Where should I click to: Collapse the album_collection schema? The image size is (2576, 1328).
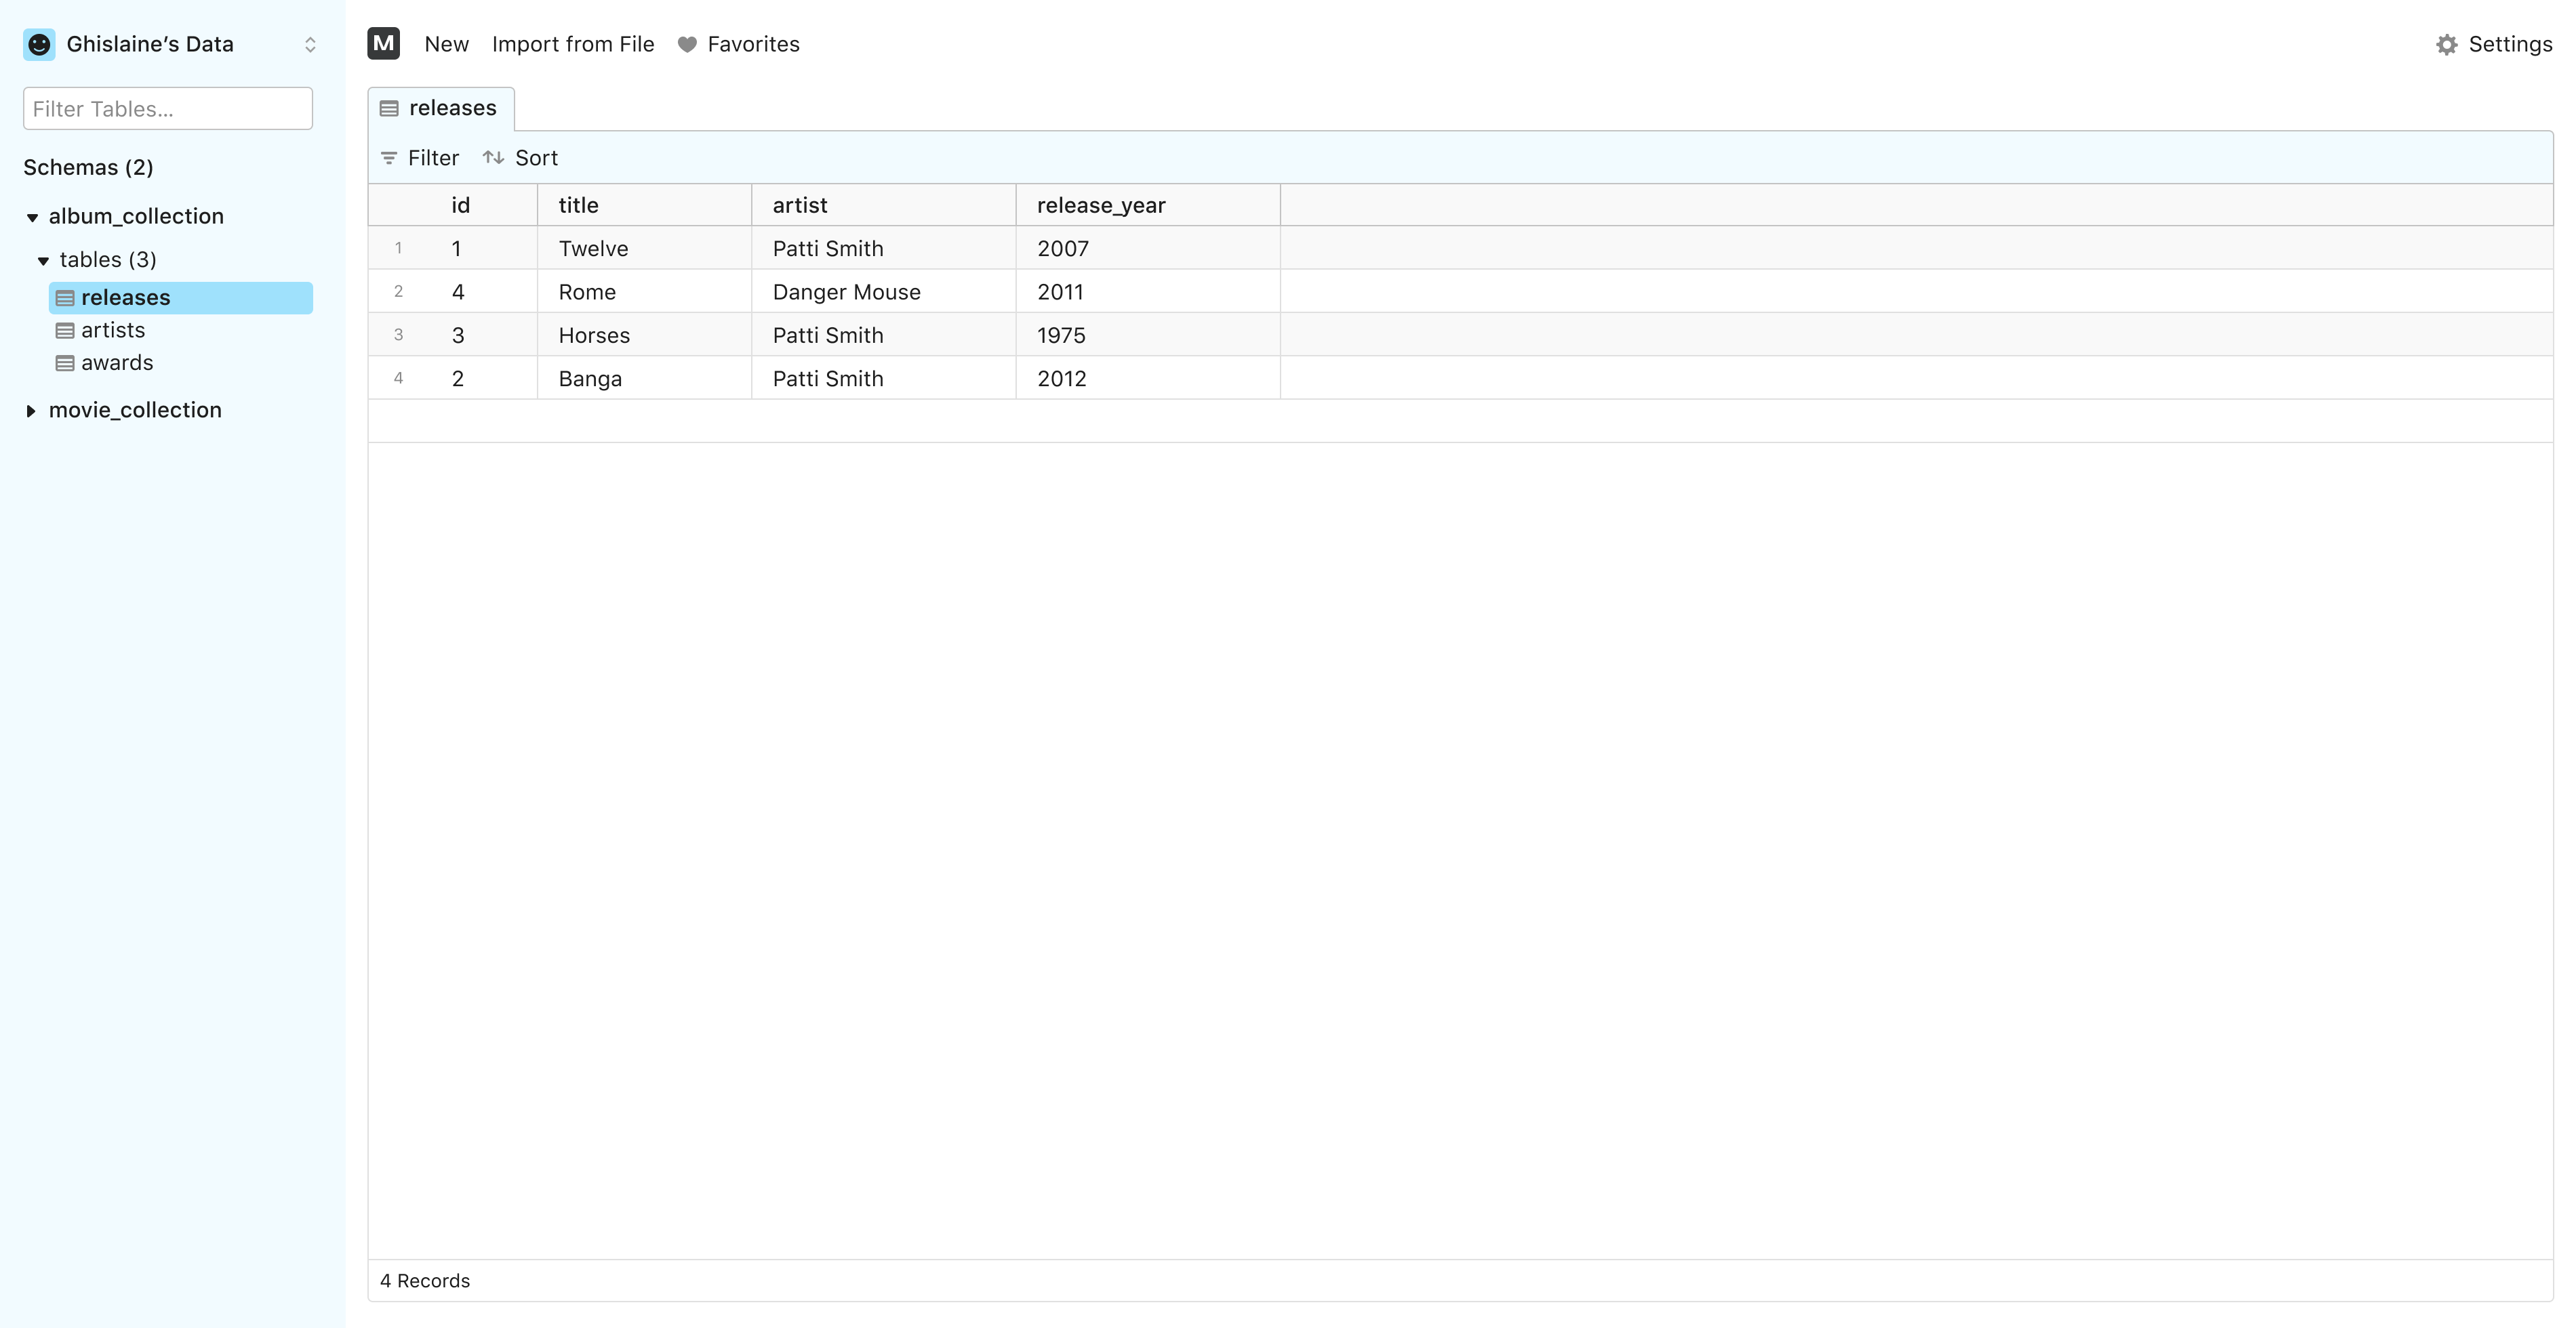[x=32, y=217]
